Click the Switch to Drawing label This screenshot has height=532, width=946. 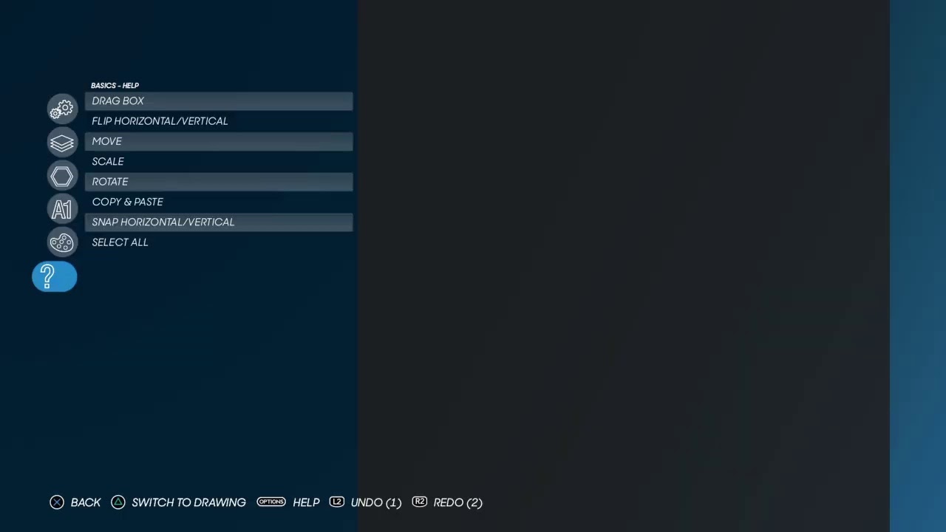[188, 502]
